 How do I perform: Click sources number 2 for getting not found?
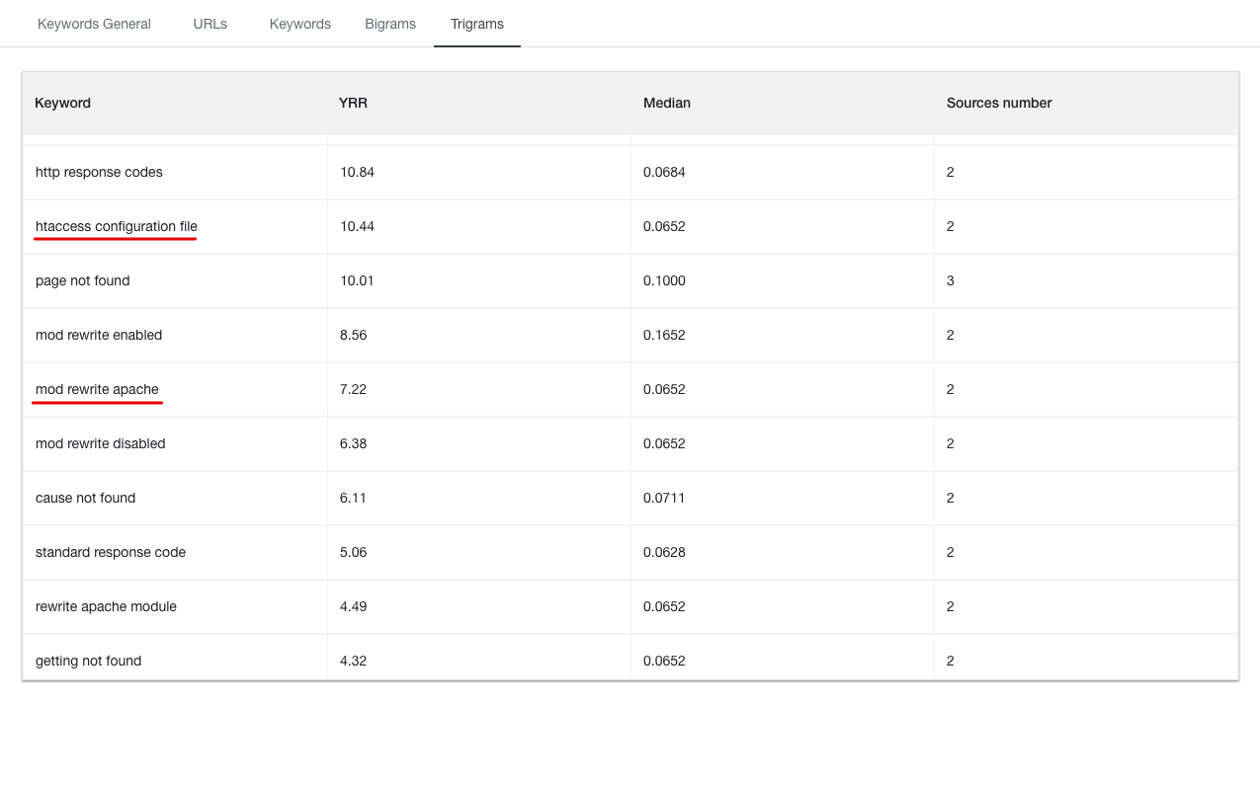[x=951, y=661]
